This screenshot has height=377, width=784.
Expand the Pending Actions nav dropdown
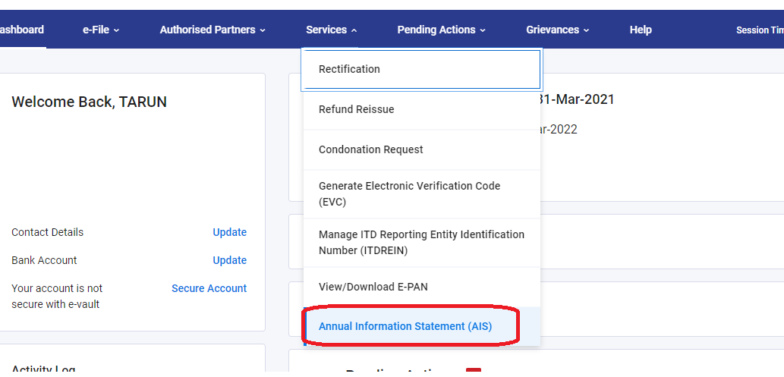441,30
